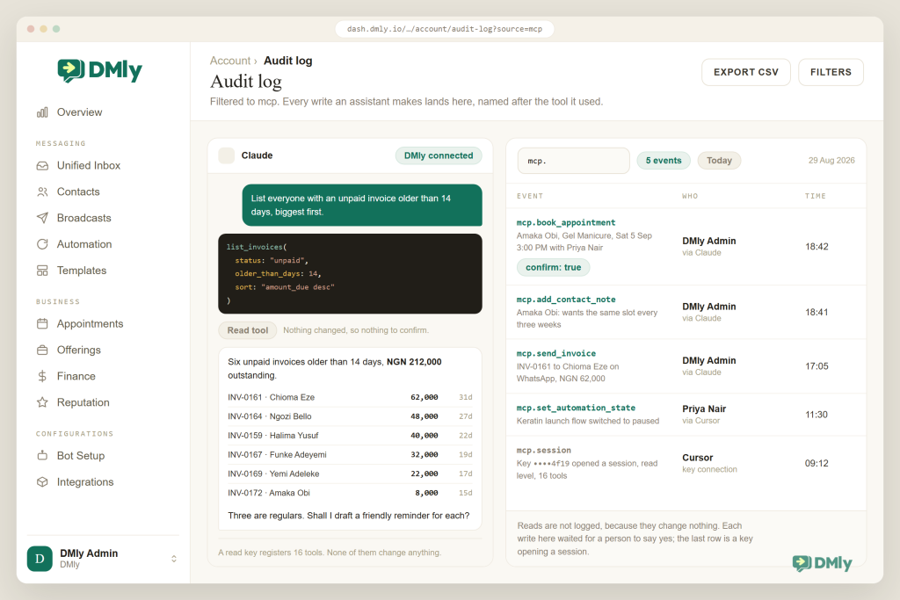Click Priya Nair in the Who column

(704, 409)
